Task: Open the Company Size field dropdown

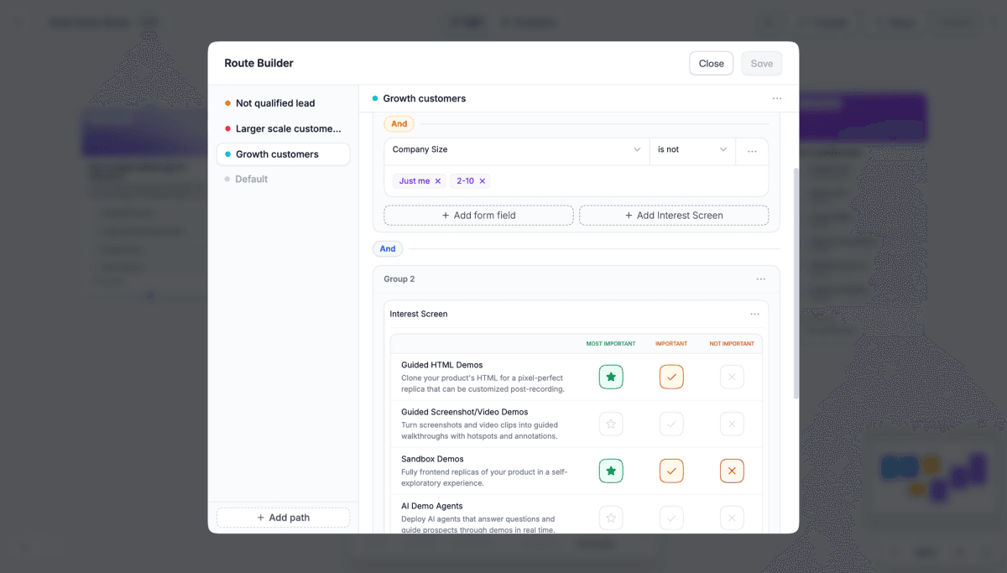Action: pyautogui.click(x=517, y=150)
